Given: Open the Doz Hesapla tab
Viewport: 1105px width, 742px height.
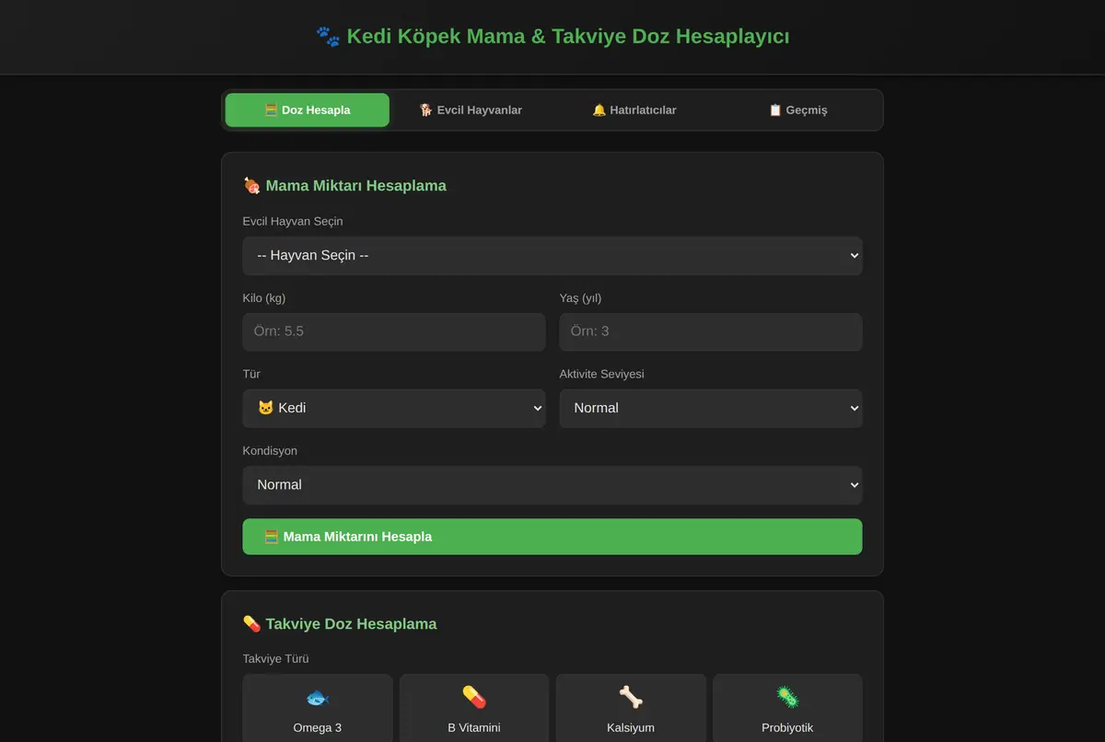Looking at the screenshot, I should [308, 110].
